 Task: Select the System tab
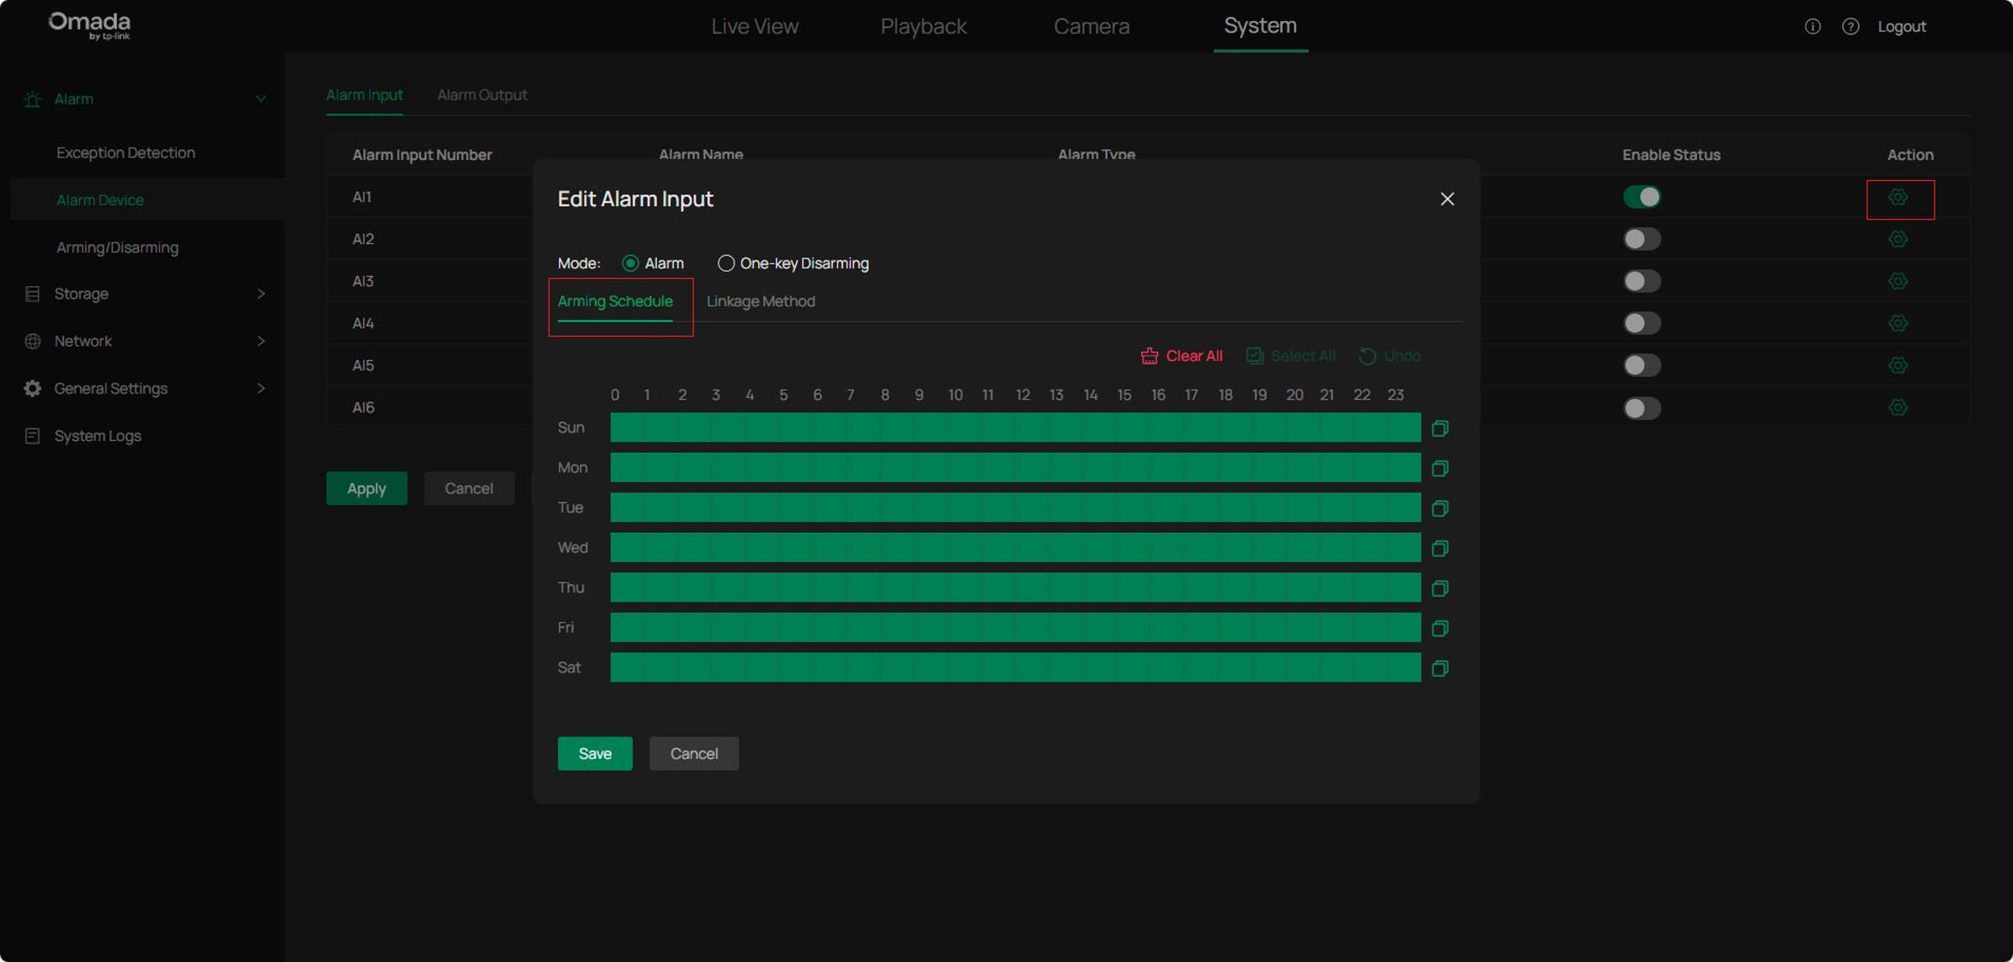point(1260,25)
